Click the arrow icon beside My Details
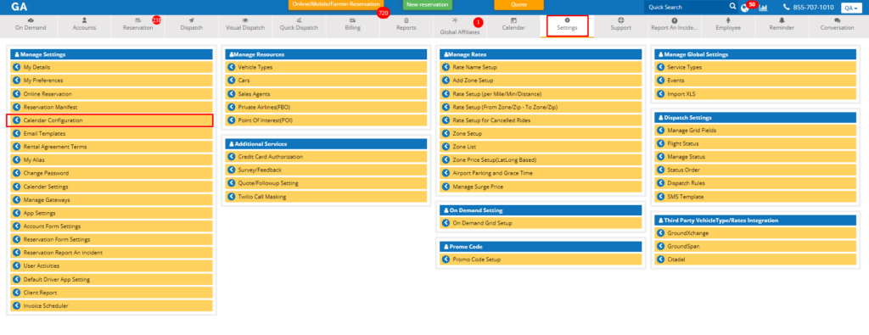Viewport: 869px width, 335px height. pos(17,67)
